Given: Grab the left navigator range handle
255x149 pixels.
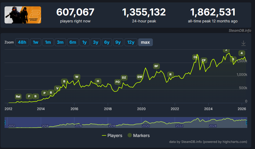Looking at the screenshot, I should tap(5, 123).
